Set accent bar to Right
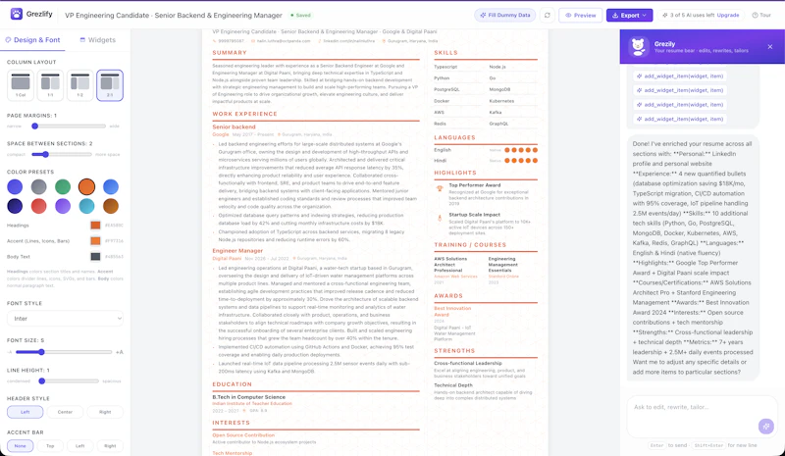 (110, 446)
